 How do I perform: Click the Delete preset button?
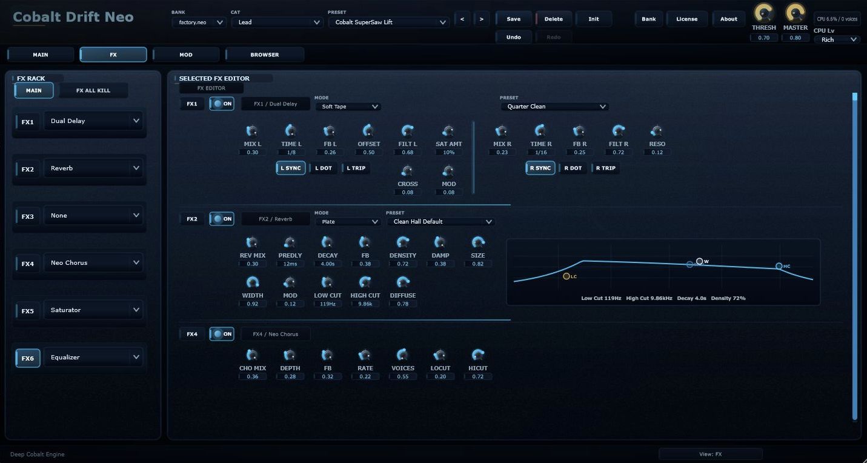coord(553,19)
